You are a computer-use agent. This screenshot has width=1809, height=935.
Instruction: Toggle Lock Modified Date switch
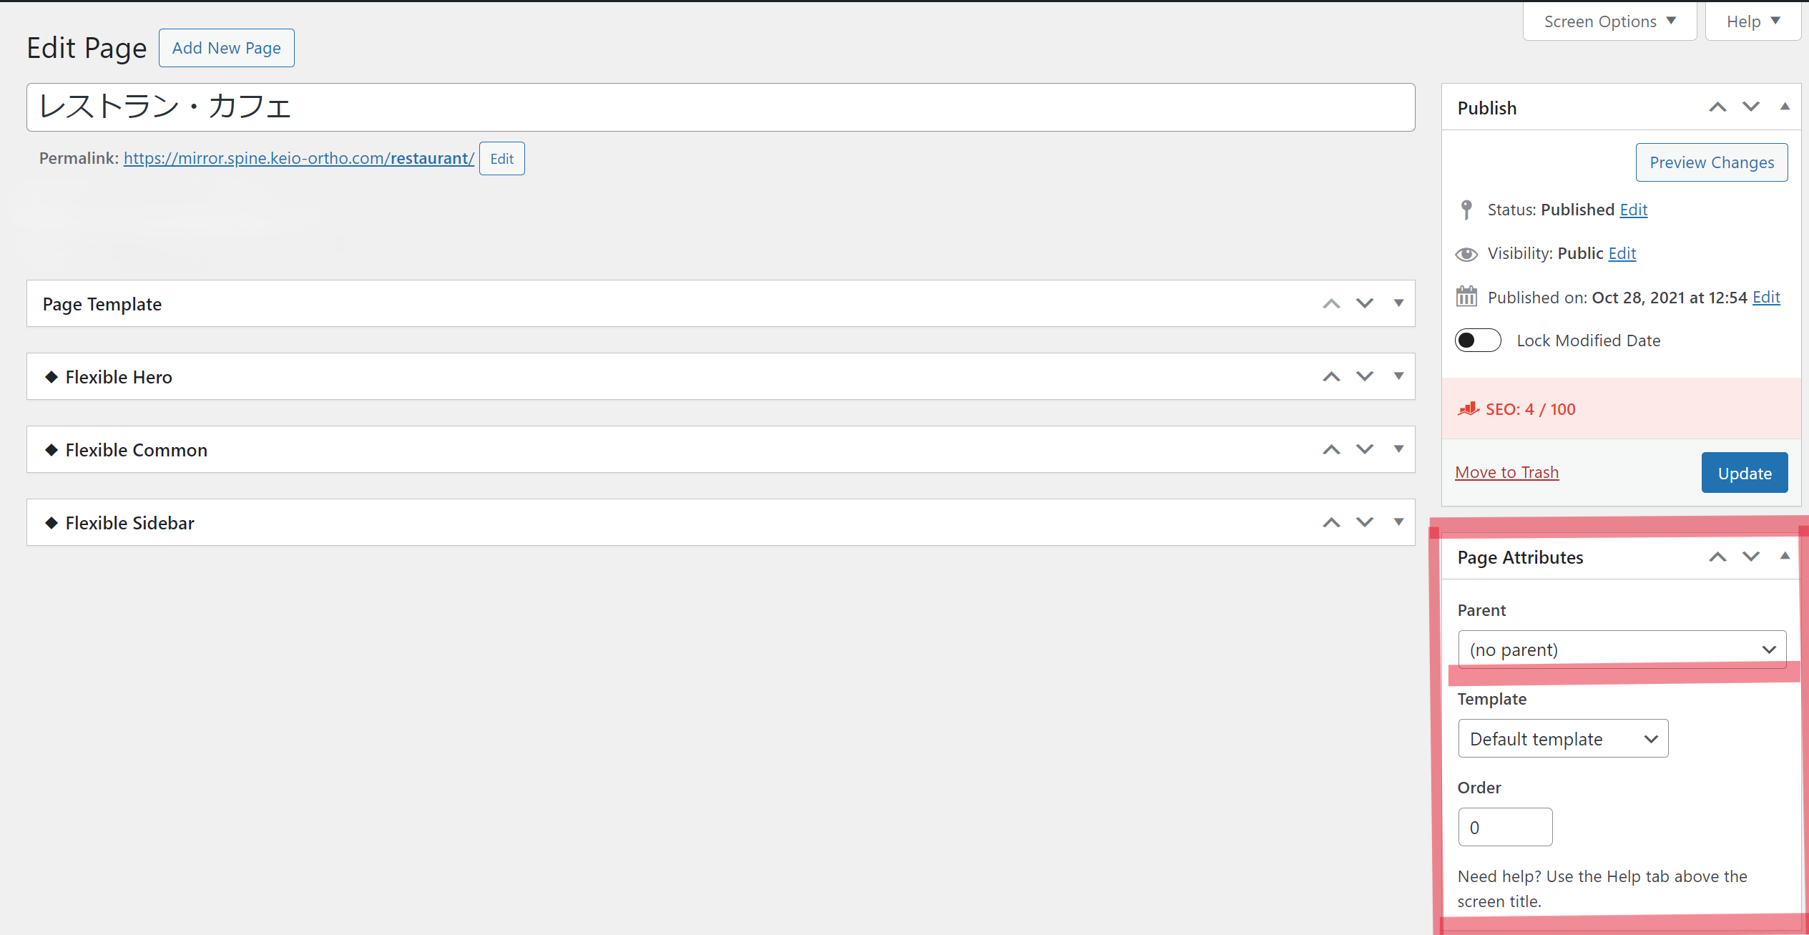1478,341
